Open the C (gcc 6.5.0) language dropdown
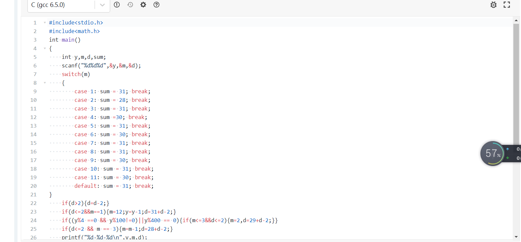Image resolution: width=521 pixels, height=242 pixels. pos(68,5)
